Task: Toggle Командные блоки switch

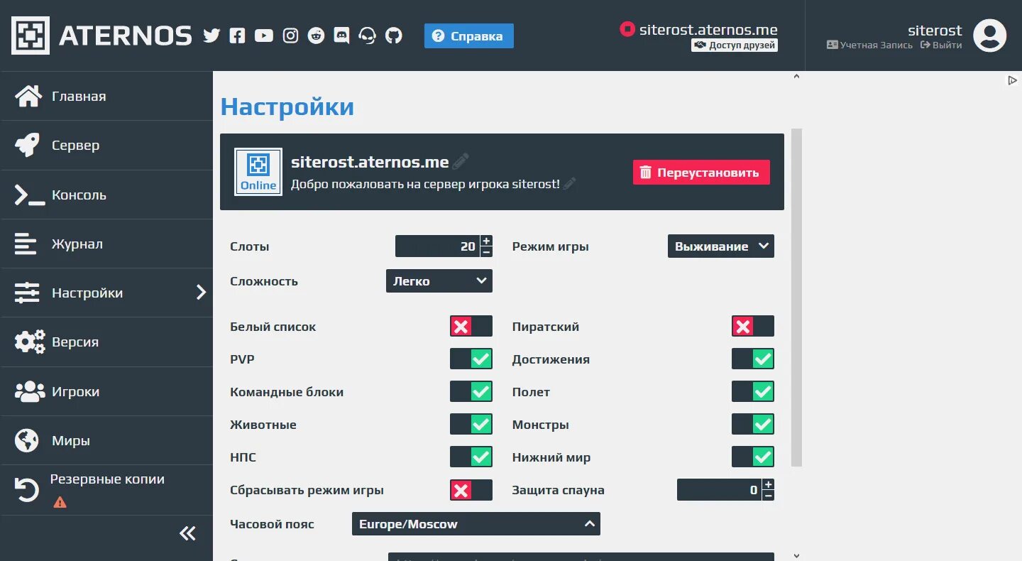Action: [471, 392]
